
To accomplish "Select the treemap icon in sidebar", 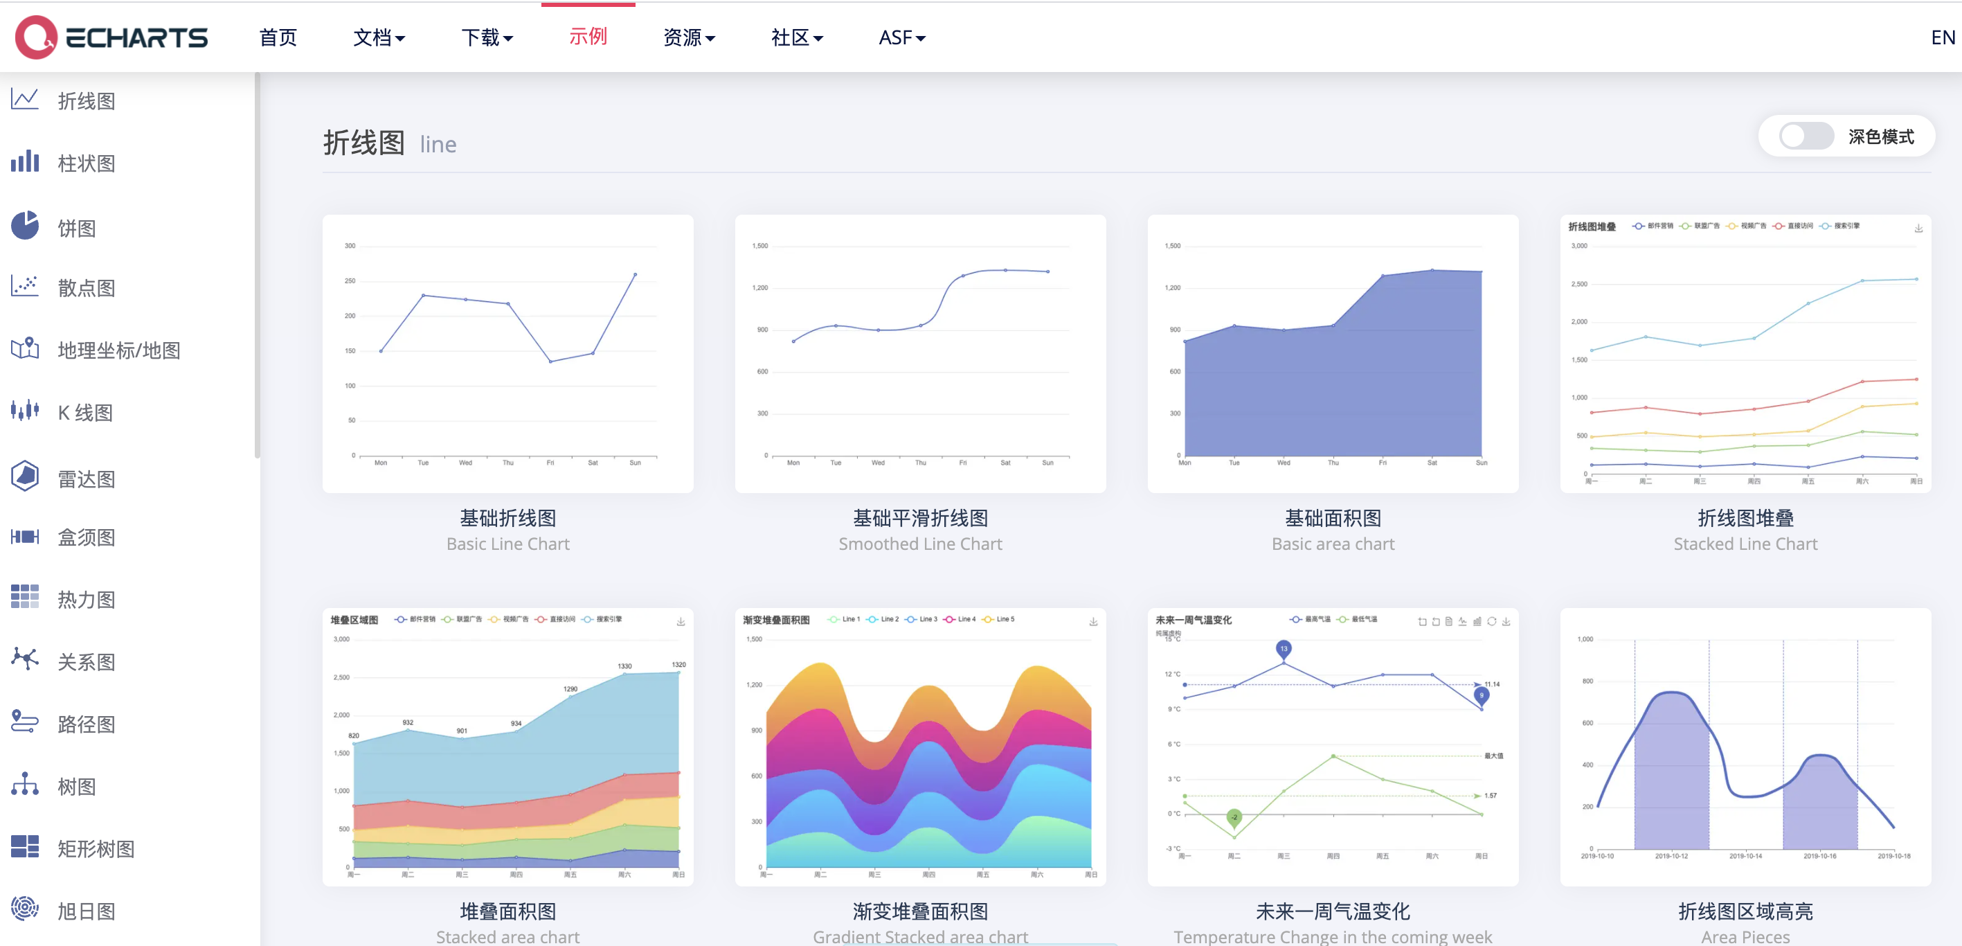I will pyautogui.click(x=24, y=846).
